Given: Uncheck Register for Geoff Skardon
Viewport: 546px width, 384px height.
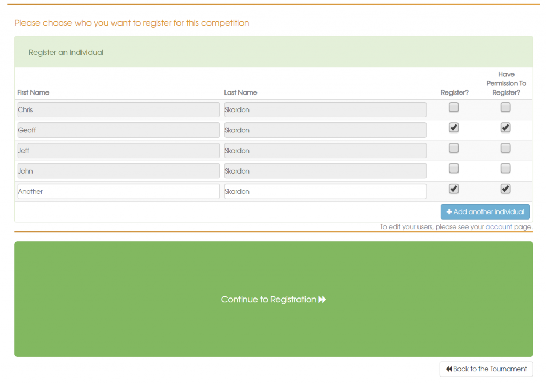Looking at the screenshot, I should pyautogui.click(x=453, y=127).
